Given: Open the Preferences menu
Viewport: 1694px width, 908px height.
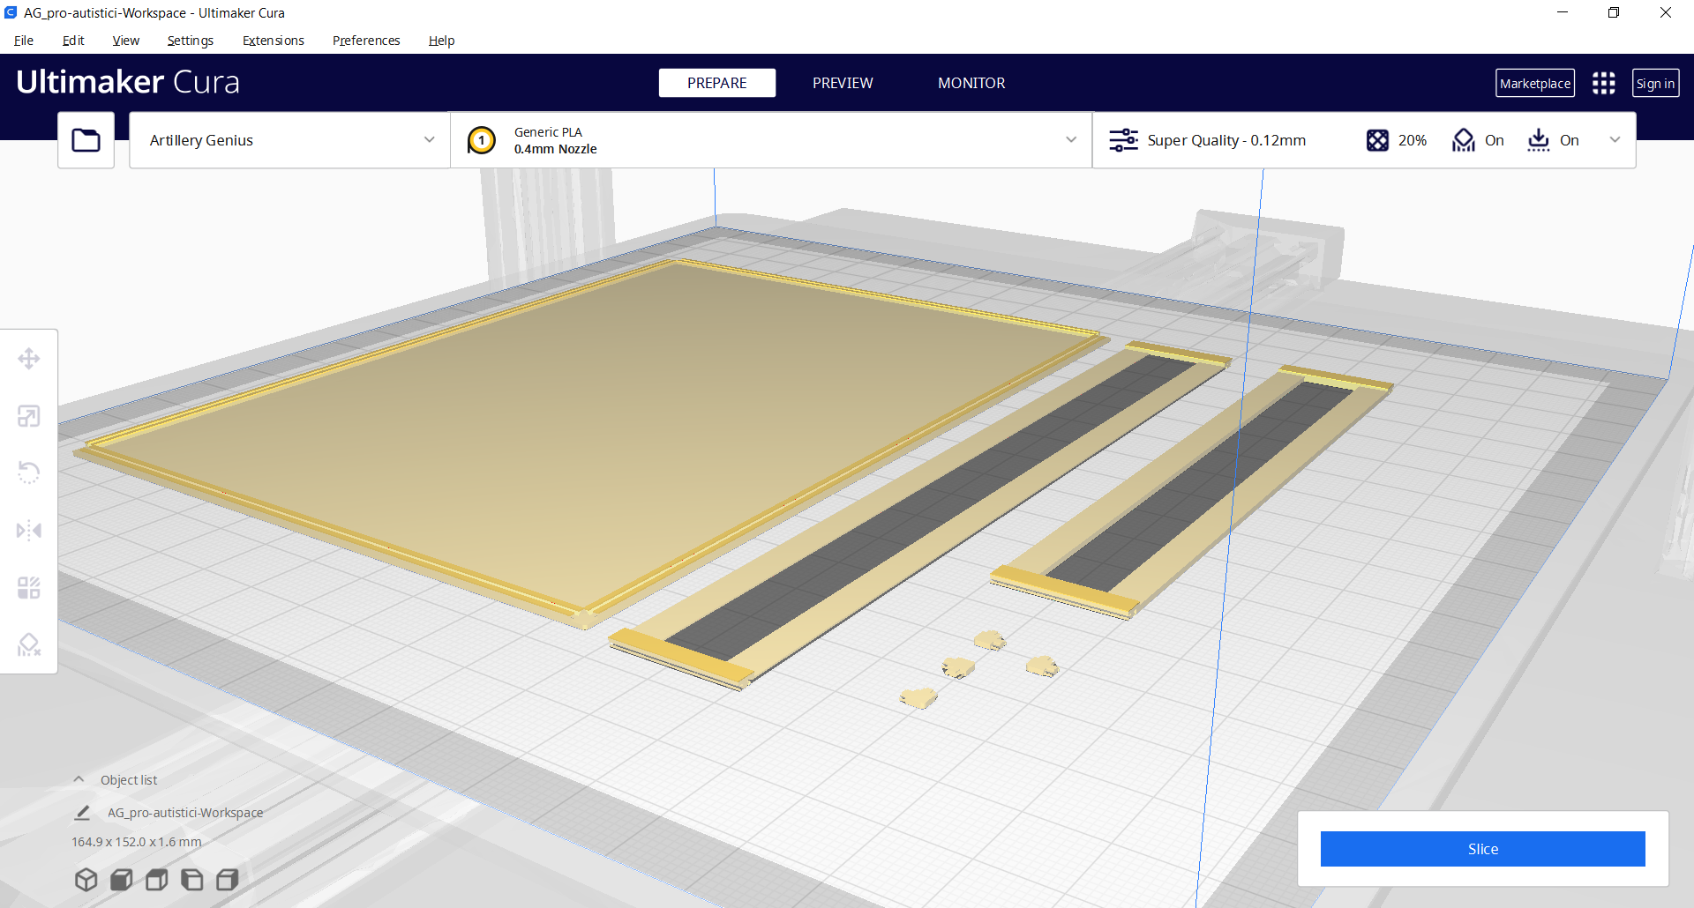Looking at the screenshot, I should point(366,41).
